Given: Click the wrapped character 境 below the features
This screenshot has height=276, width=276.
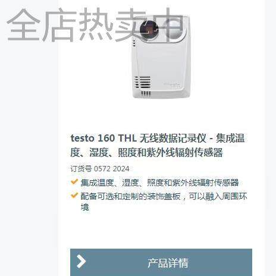Looking at the screenshot, I should coord(85,207).
